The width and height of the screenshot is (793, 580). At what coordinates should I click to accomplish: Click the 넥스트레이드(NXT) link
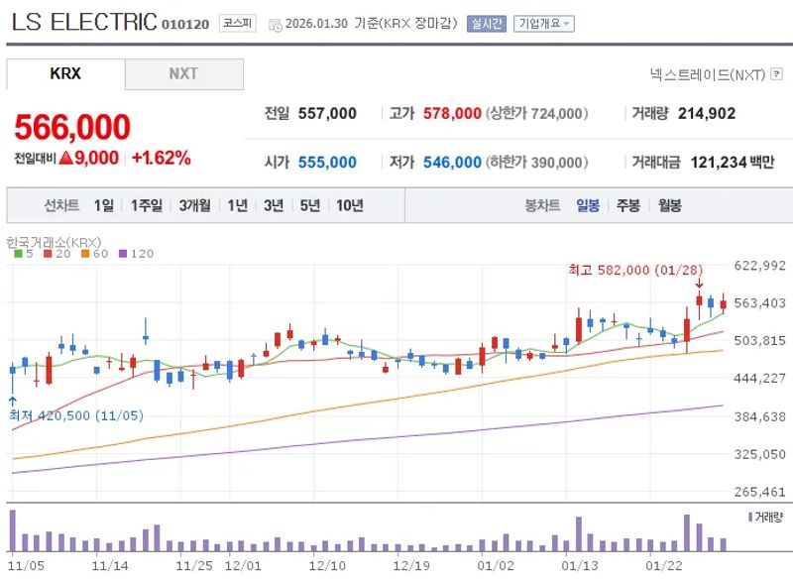pyautogui.click(x=708, y=74)
